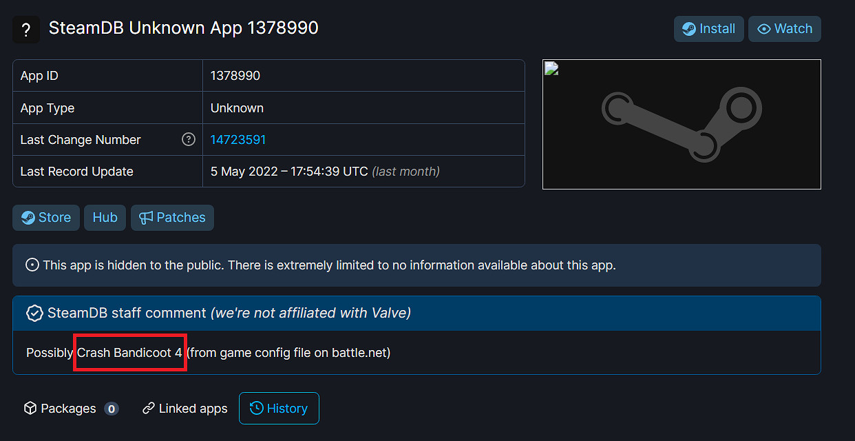This screenshot has width=855, height=441.
Task: Click the question mark app logo
Action: [25, 29]
